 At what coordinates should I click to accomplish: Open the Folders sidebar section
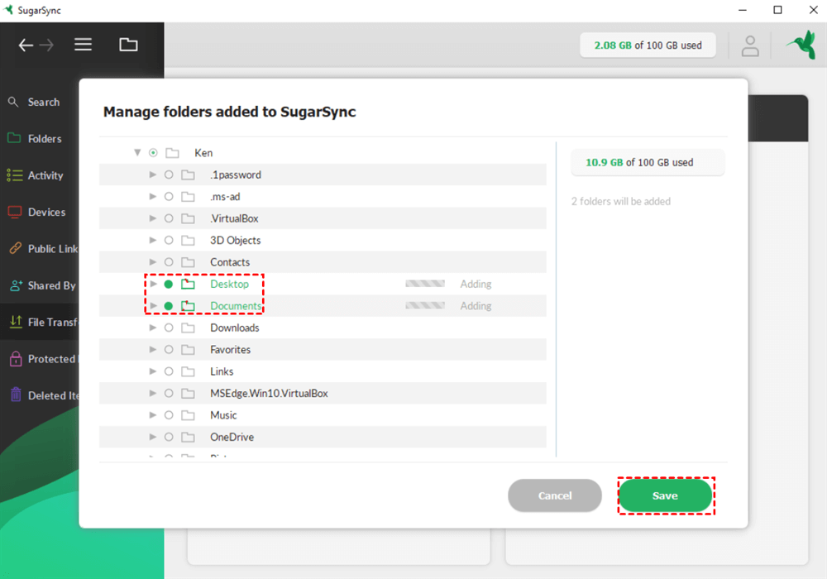point(45,139)
